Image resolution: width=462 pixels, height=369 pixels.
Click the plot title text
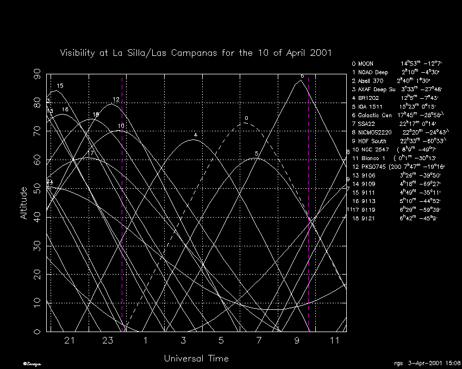tap(196, 53)
